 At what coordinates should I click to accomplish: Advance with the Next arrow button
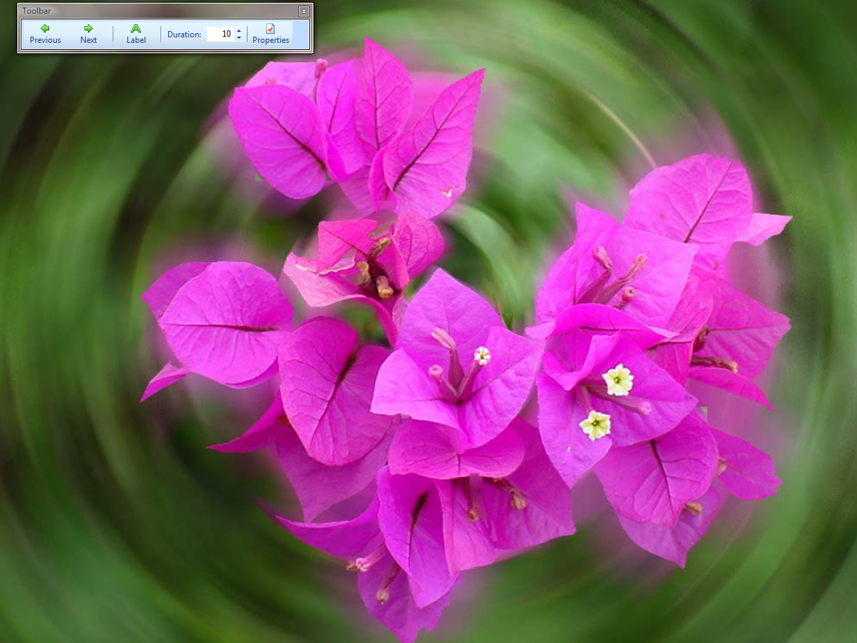point(89,34)
